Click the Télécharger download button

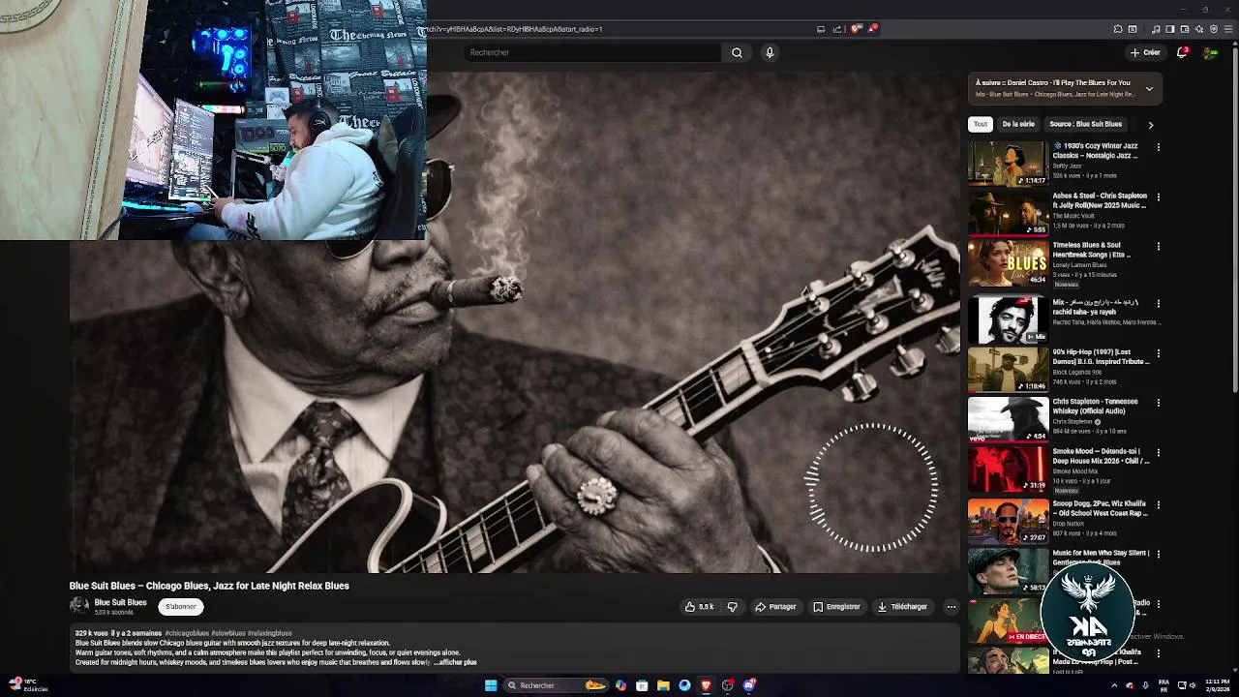click(902, 607)
